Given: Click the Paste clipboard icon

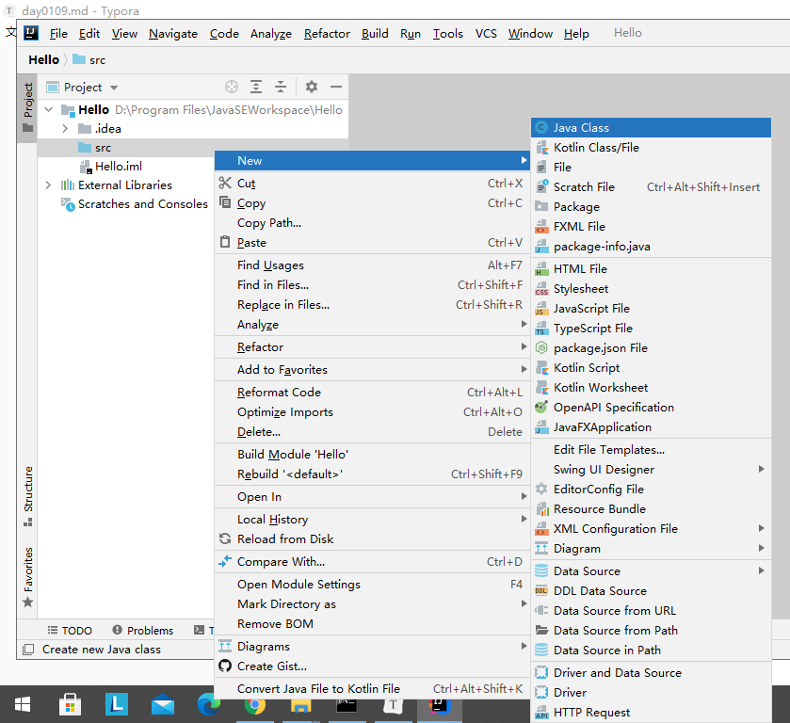Looking at the screenshot, I should click(x=225, y=242).
